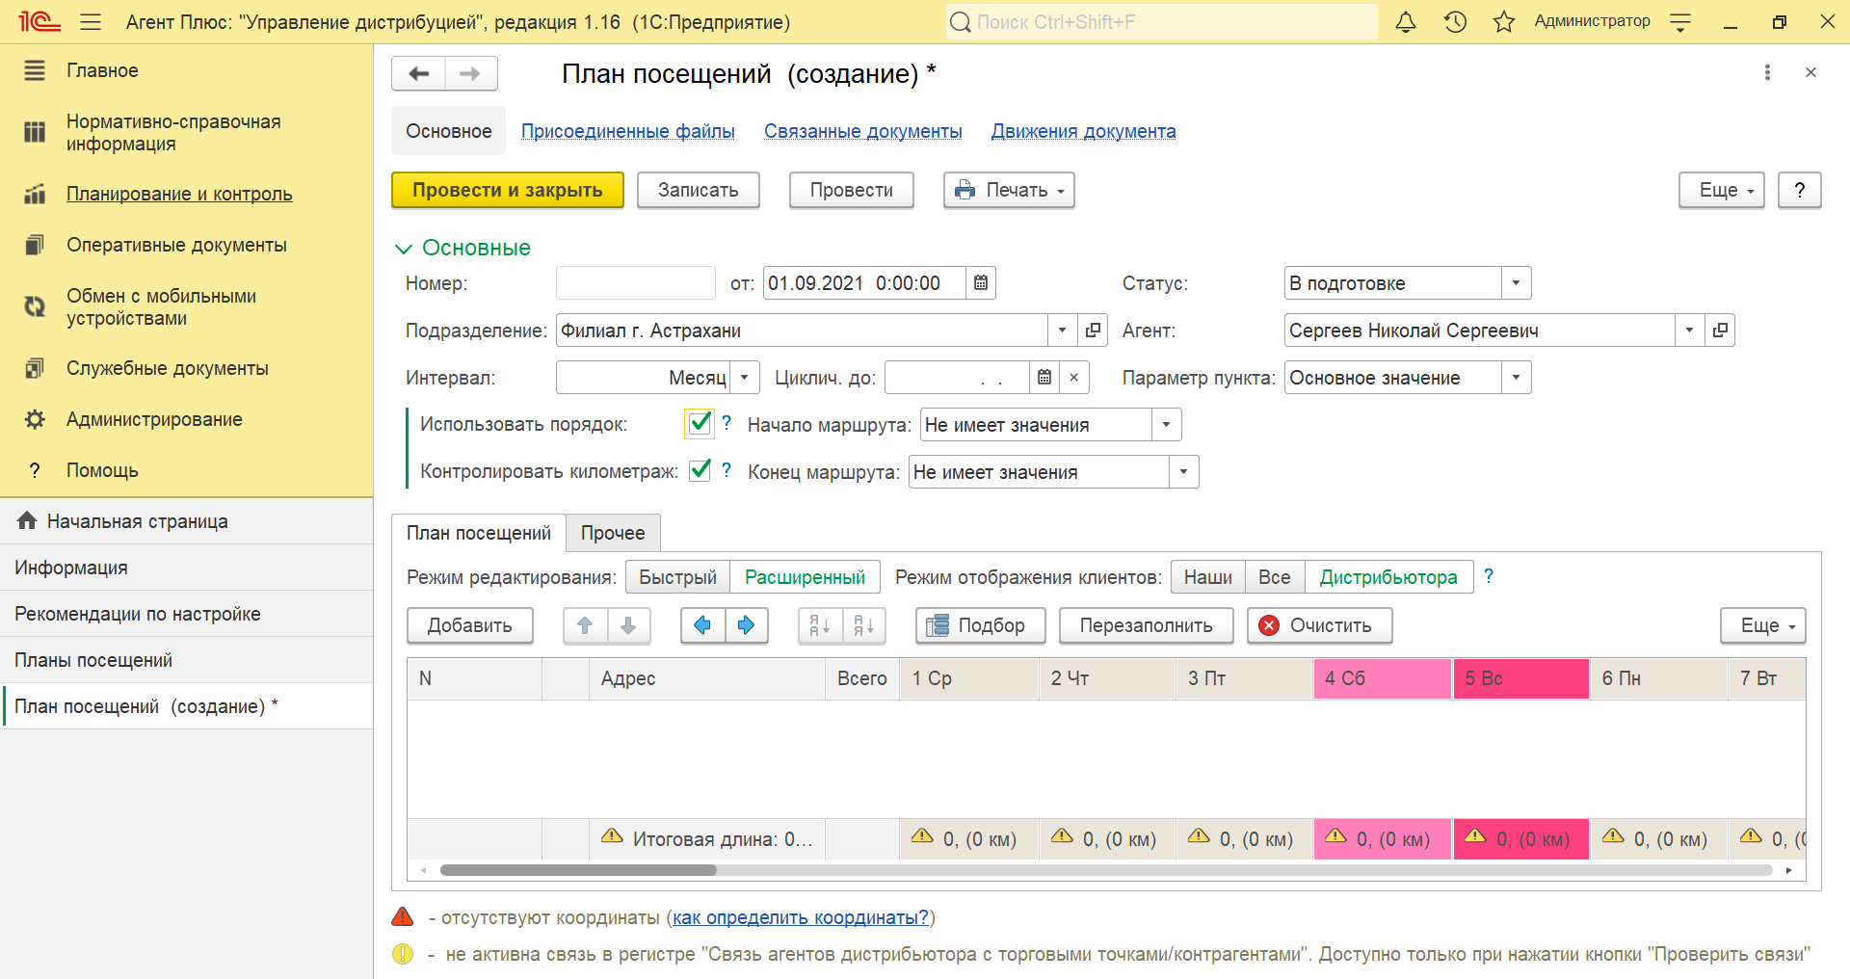Sort ascending in visit plan table
This screenshot has width=1850, height=979.
[x=820, y=625]
